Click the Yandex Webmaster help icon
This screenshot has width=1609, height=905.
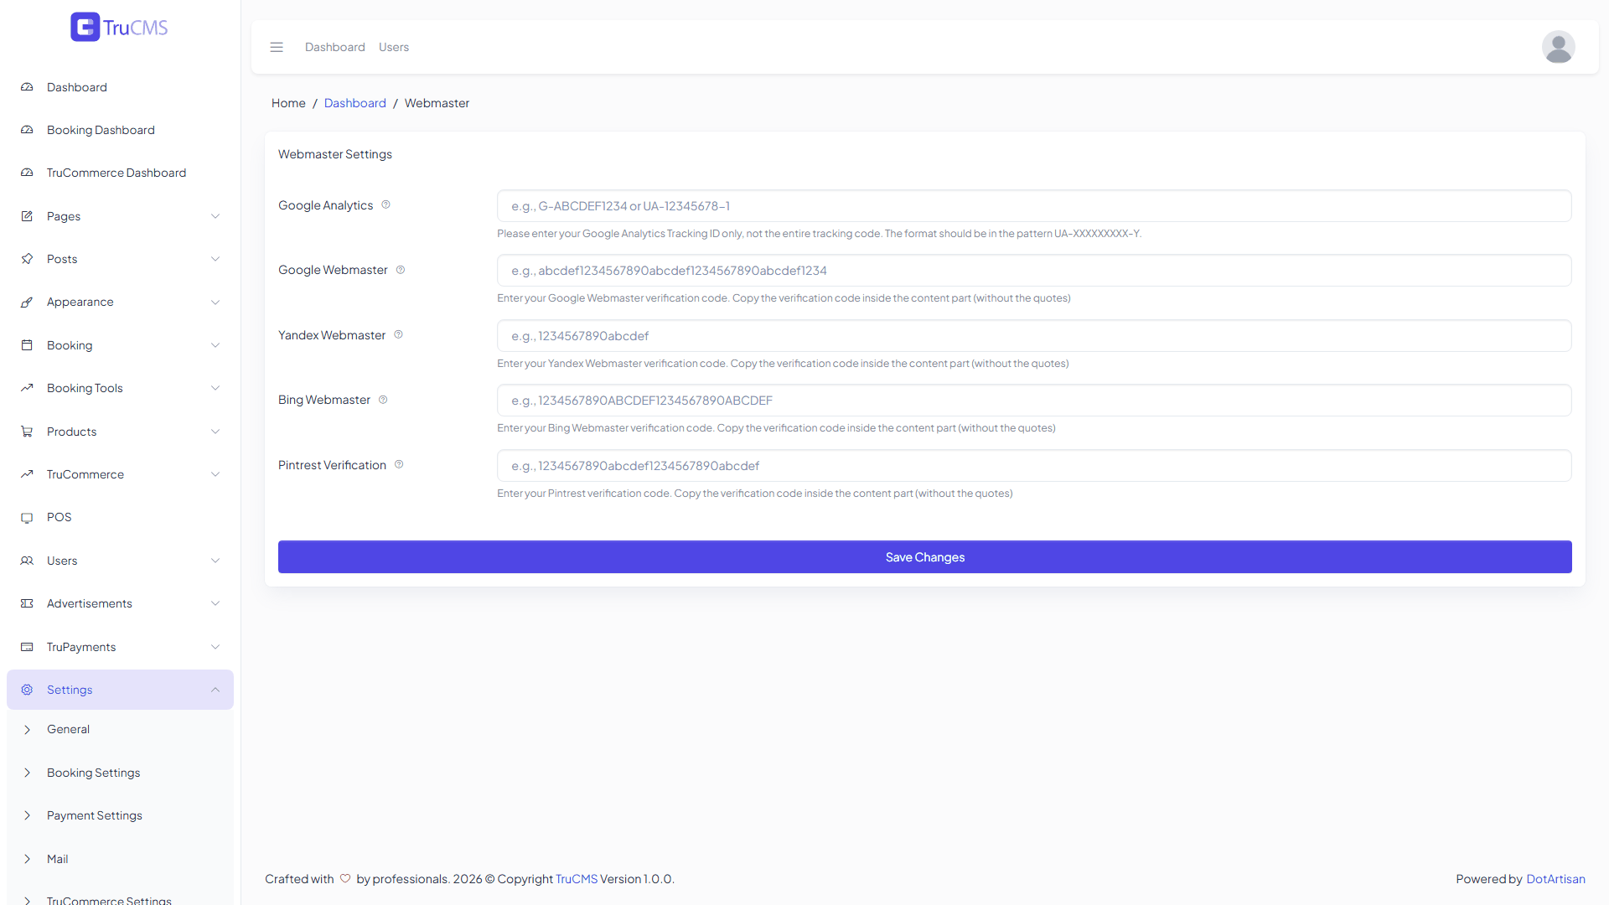tap(398, 334)
